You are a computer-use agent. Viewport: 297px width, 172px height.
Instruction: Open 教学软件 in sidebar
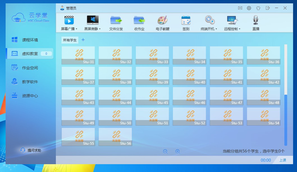click(29, 82)
